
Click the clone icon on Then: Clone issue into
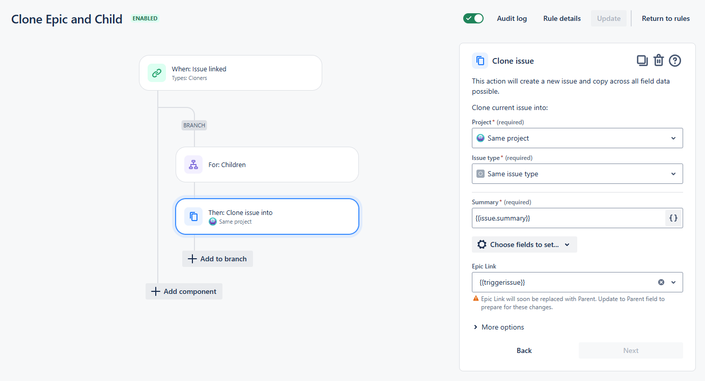point(193,216)
